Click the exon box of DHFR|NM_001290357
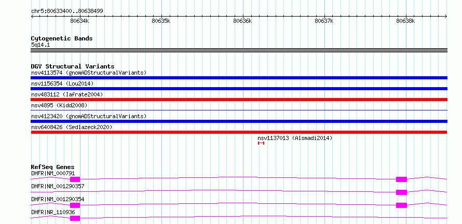Image resolution: width=462 pixels, height=224 pixels. [x=401, y=192]
